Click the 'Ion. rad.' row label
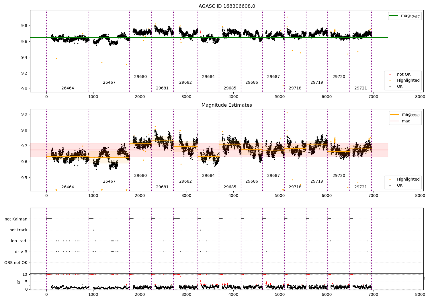 click(x=19, y=241)
